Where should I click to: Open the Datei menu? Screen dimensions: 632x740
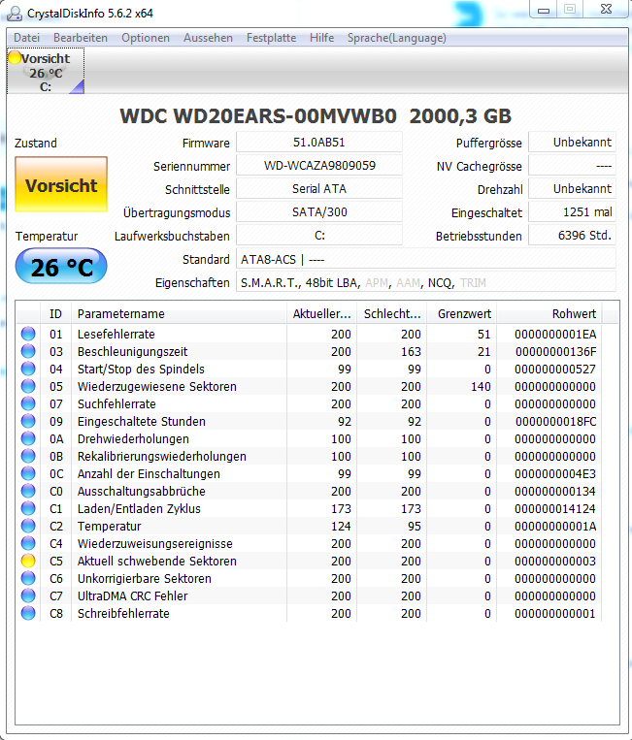(26, 38)
